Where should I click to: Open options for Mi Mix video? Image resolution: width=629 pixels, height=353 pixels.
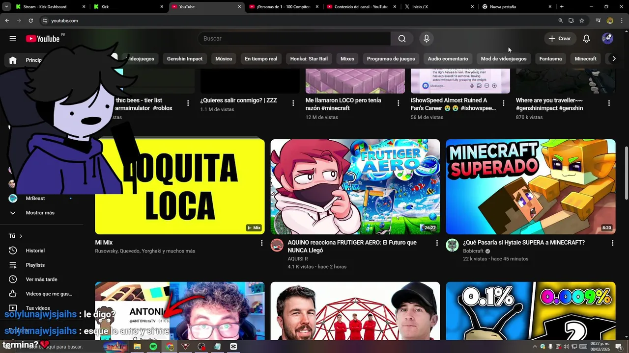pos(261,243)
